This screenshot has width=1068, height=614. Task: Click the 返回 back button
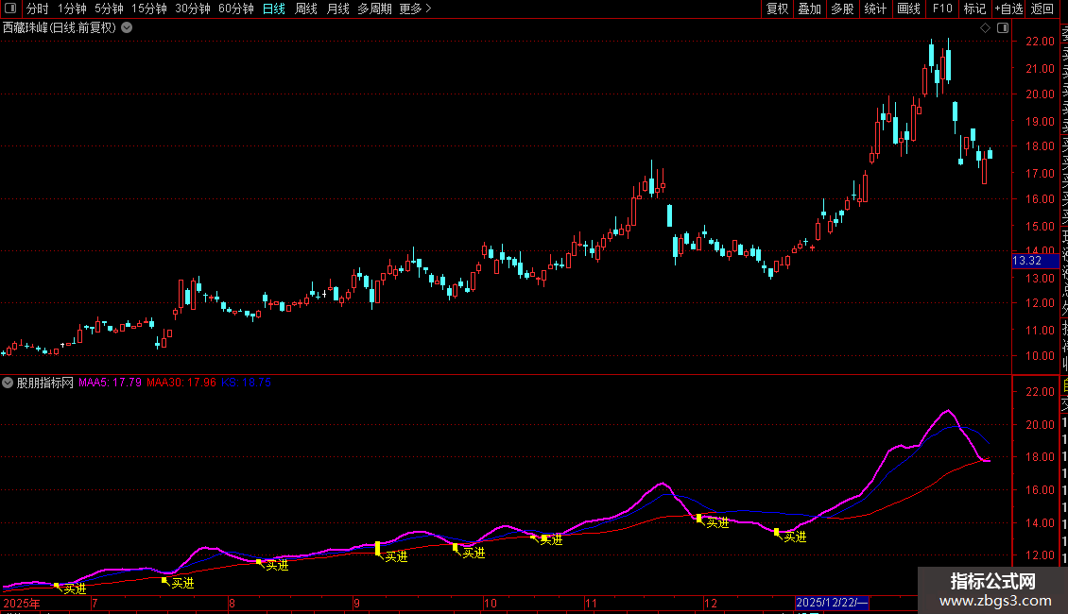click(x=1042, y=9)
